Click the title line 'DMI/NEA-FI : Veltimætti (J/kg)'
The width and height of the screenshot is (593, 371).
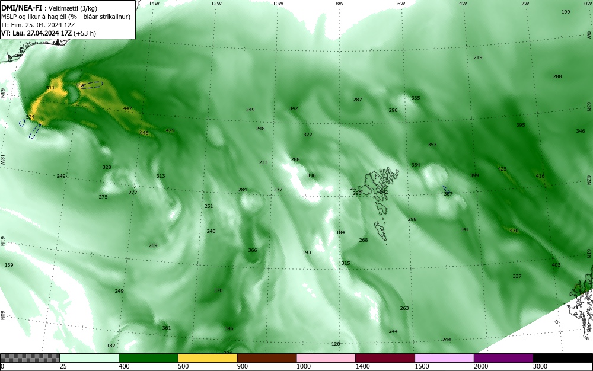pyautogui.click(x=49, y=8)
